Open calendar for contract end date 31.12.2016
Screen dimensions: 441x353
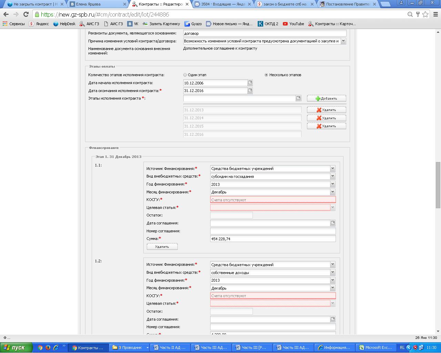click(x=250, y=91)
